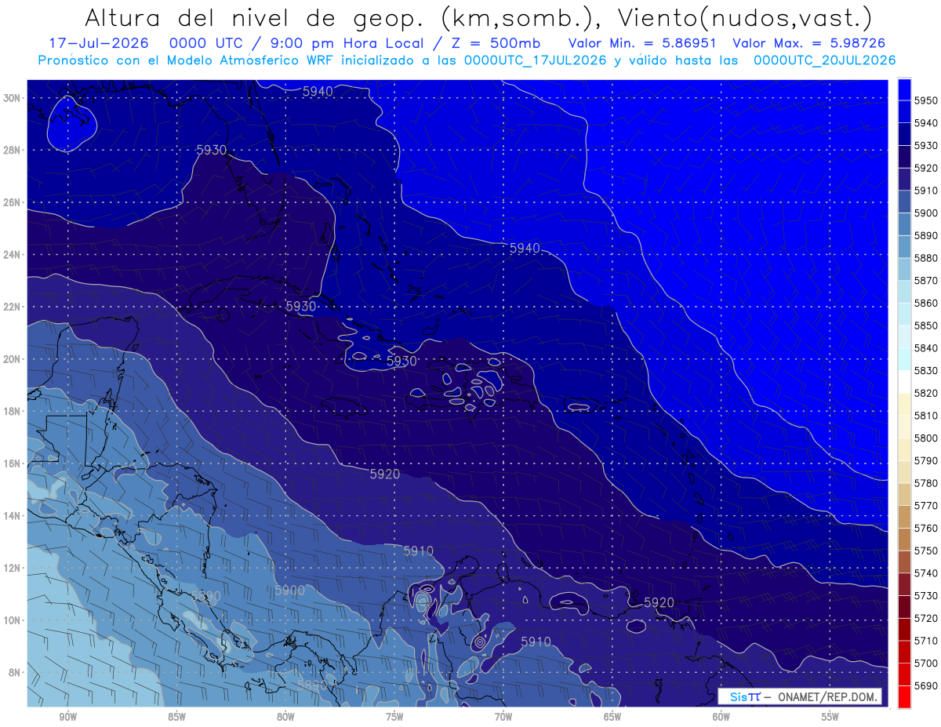Click the '5940' contour label near 24N gridline

525,248
